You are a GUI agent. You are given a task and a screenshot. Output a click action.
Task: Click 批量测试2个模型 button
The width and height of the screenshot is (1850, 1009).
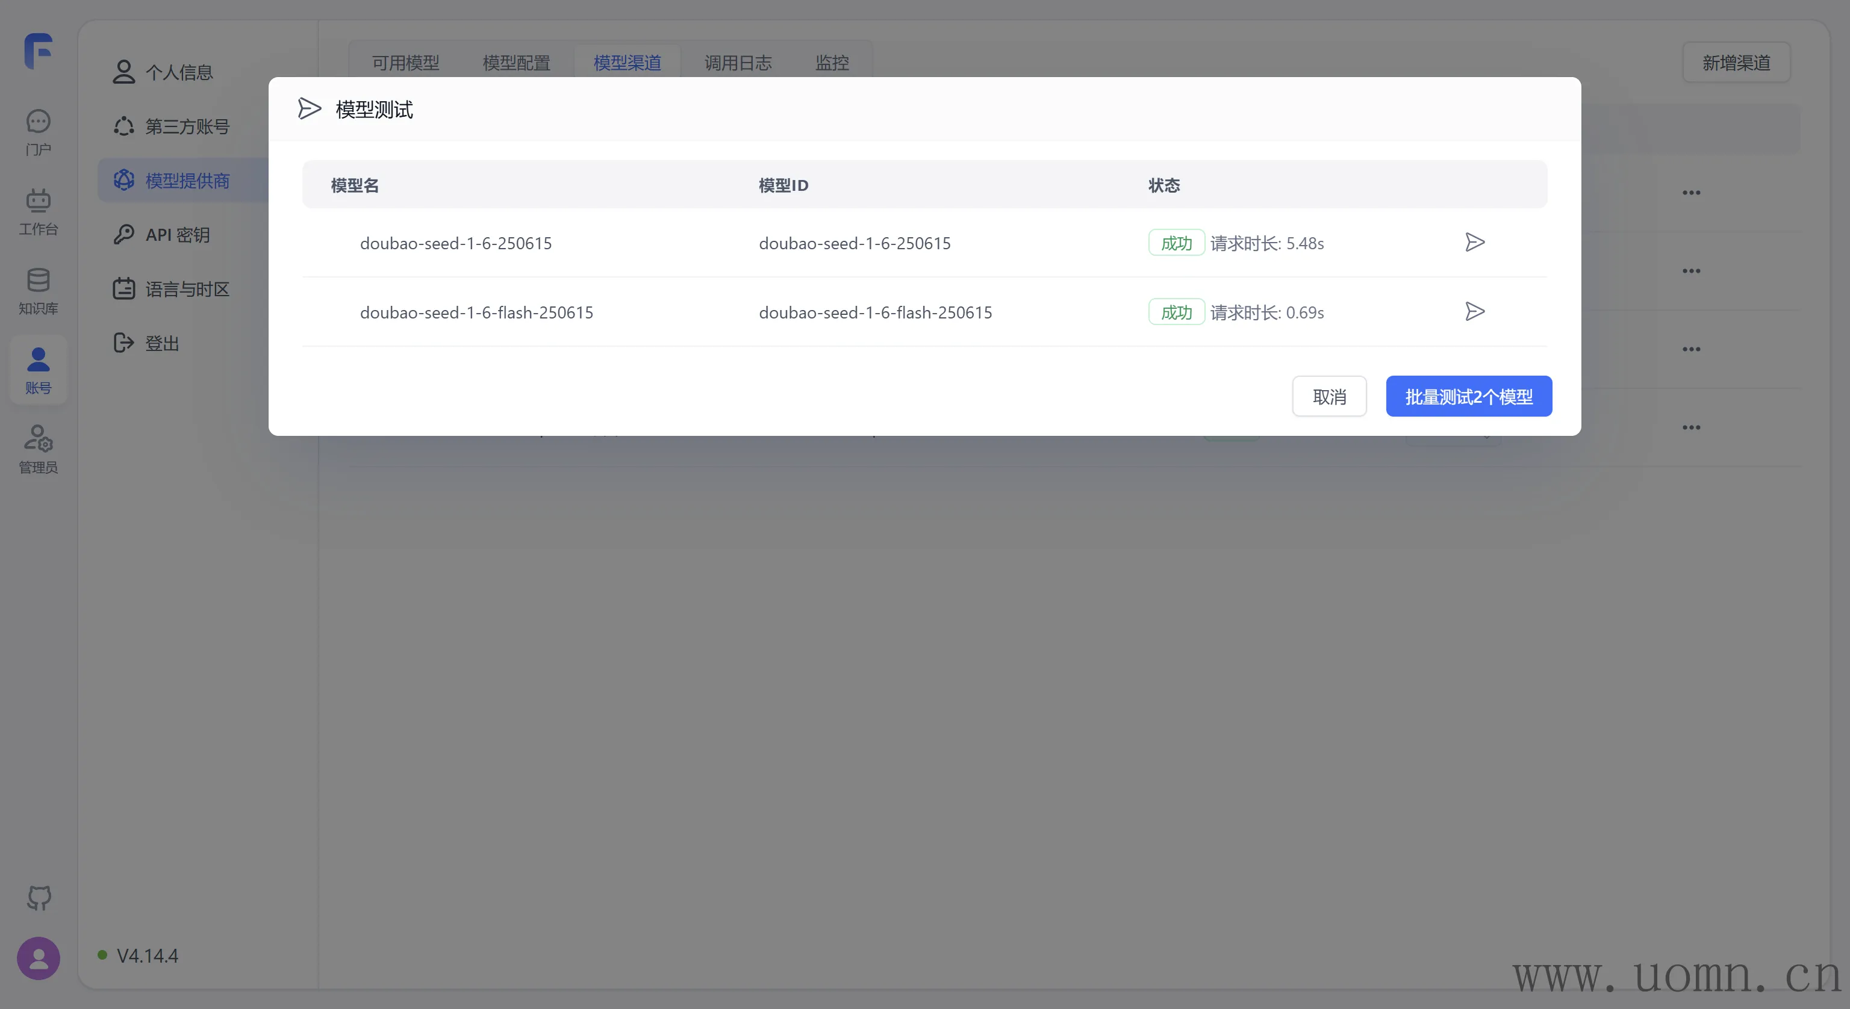tap(1469, 396)
